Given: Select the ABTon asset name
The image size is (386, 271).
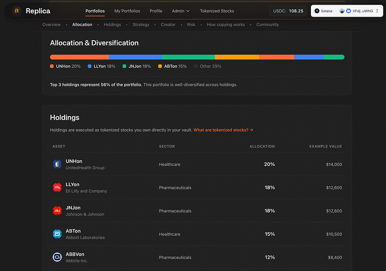Looking at the screenshot, I should (x=73, y=231).
